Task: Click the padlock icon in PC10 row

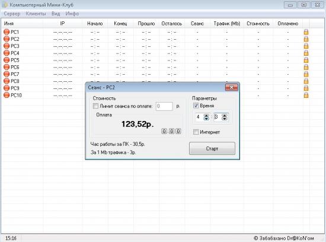Action: pyautogui.click(x=306, y=95)
